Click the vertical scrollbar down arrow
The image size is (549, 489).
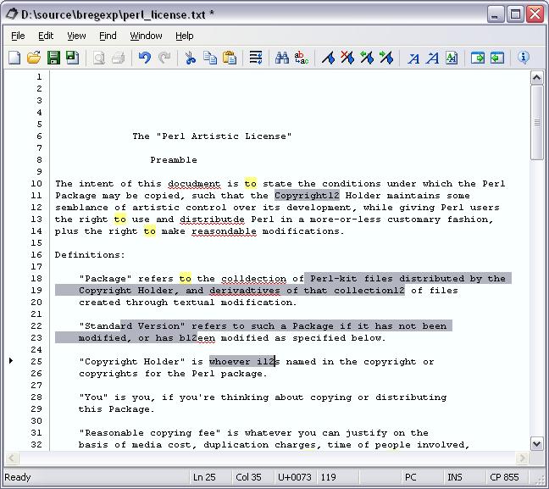[537, 444]
